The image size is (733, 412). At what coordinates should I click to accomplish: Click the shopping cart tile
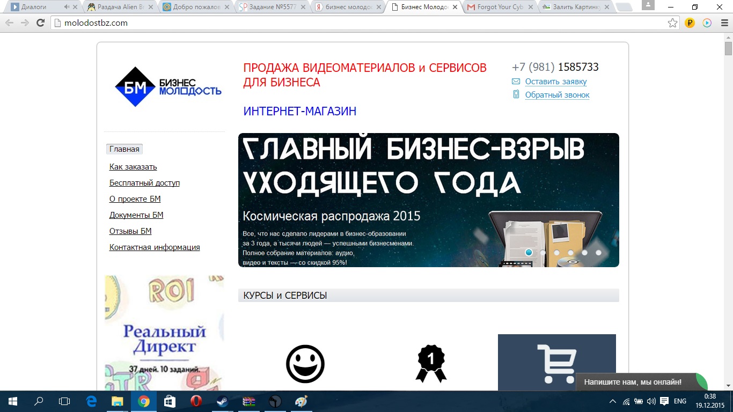pyautogui.click(x=557, y=362)
